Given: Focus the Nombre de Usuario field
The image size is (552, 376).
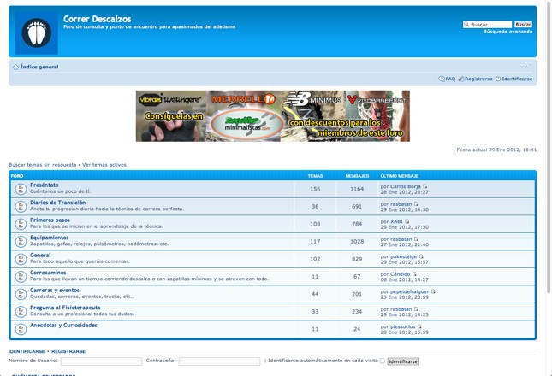Looking at the screenshot, I should point(101,361).
